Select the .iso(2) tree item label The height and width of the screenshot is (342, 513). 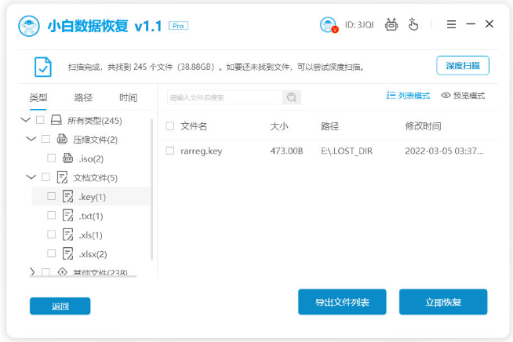click(91, 158)
